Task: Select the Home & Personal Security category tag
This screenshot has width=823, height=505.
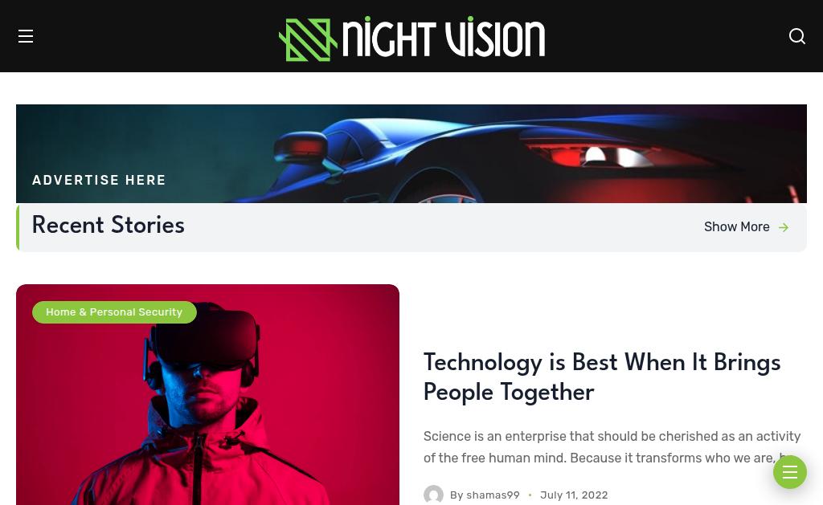Action: point(114,312)
